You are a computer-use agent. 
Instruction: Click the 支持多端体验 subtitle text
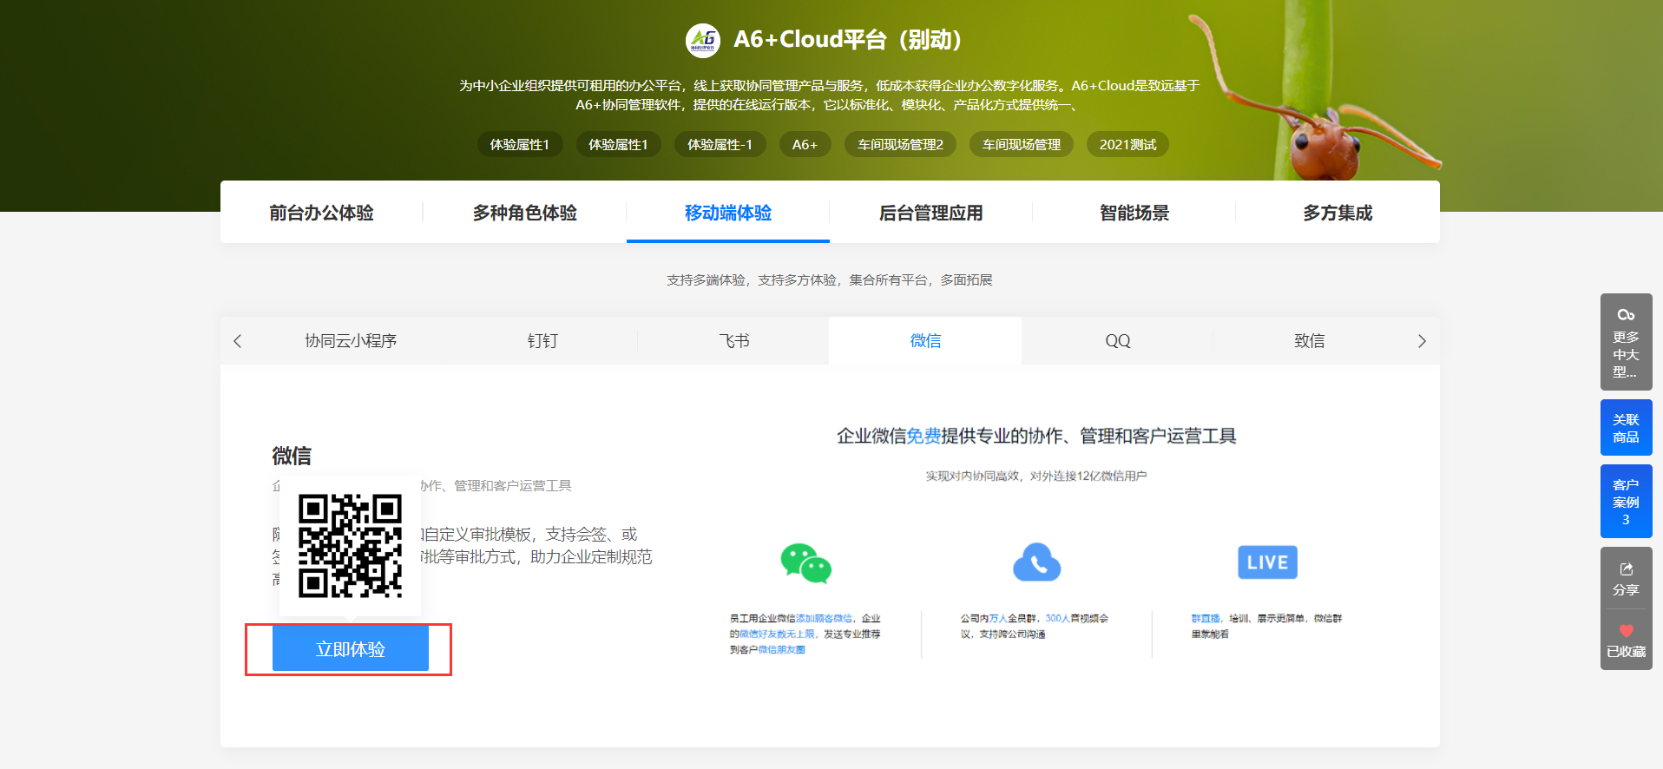point(829,279)
